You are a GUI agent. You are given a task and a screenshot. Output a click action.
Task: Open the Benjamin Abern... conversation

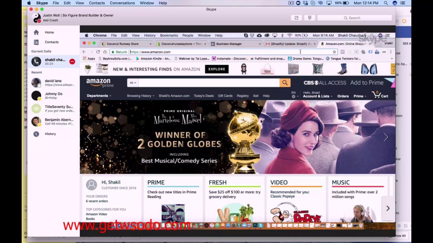(x=54, y=121)
